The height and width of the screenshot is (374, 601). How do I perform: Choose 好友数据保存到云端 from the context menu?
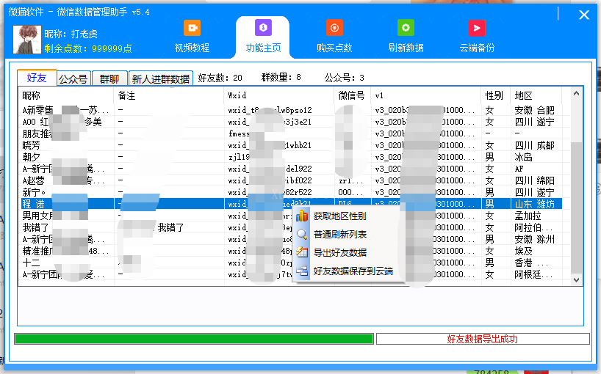(x=353, y=271)
